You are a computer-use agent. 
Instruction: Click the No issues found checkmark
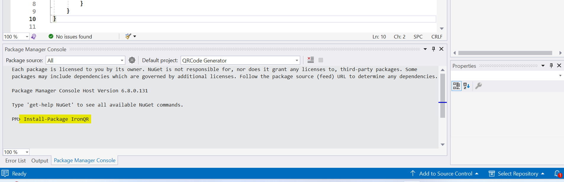[x=51, y=36]
